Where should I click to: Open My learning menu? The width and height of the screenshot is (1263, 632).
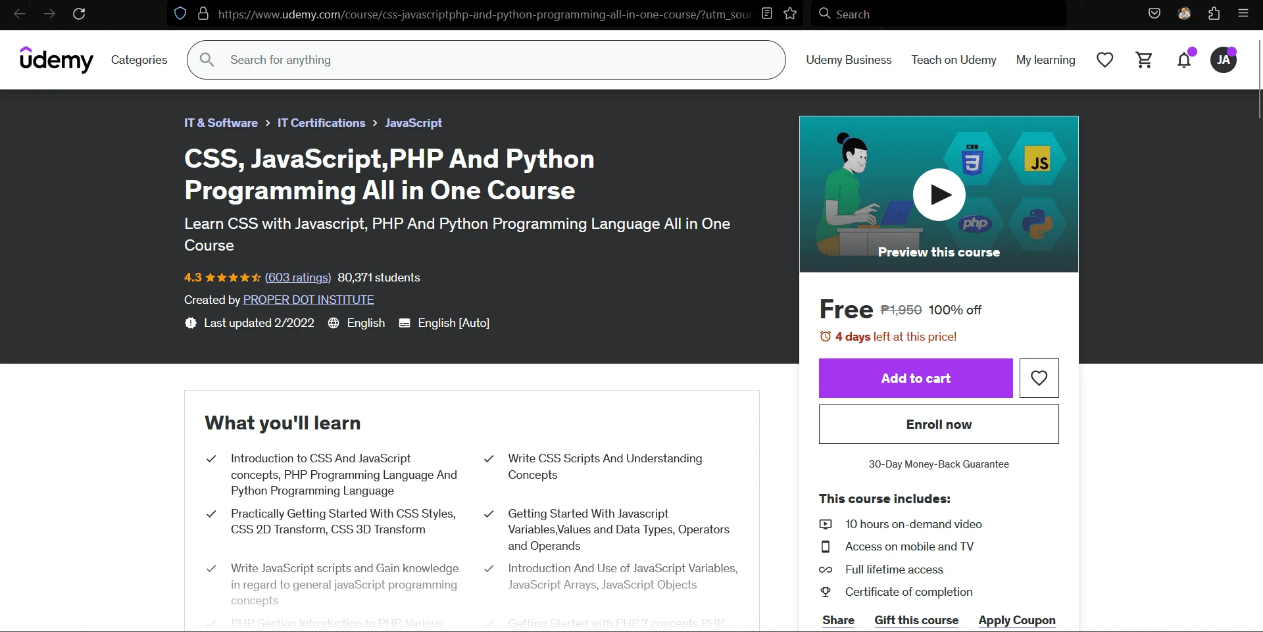(1046, 60)
